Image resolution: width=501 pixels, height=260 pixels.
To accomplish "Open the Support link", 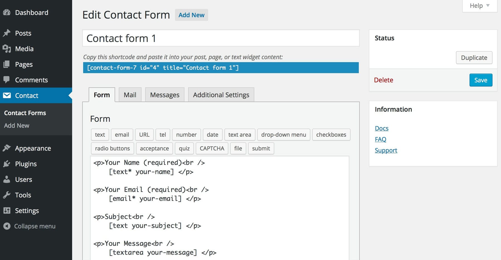I will [x=386, y=150].
